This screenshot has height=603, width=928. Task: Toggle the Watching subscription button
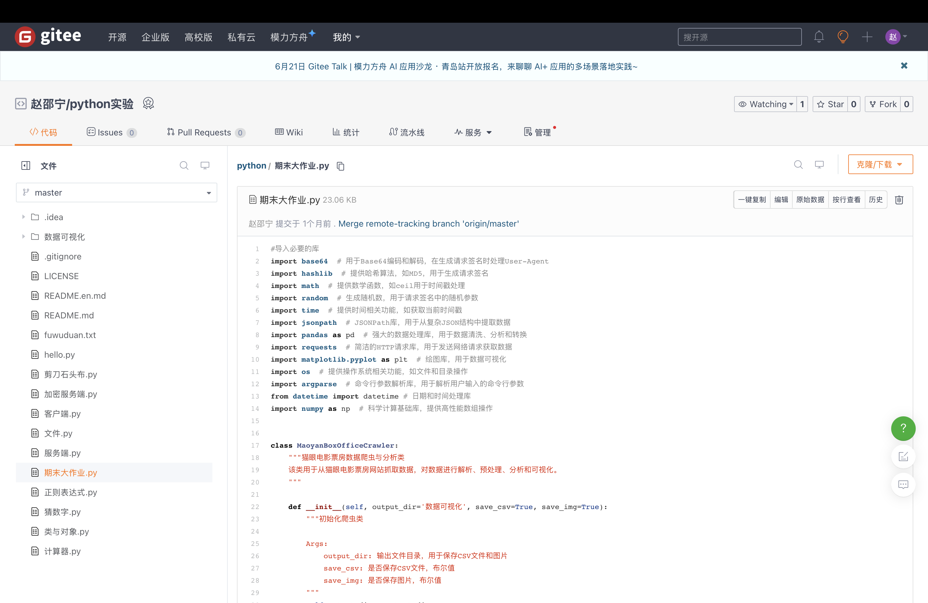[765, 104]
